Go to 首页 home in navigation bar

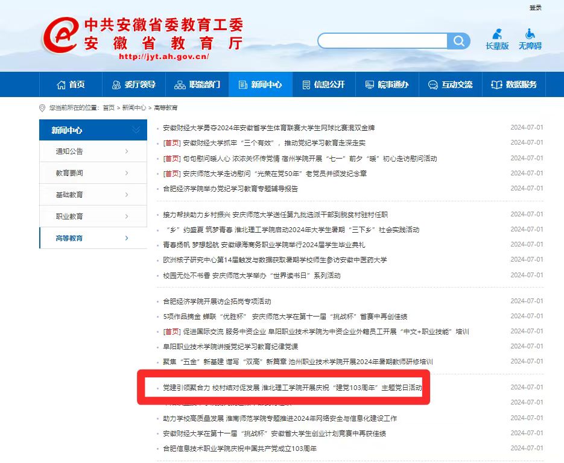[x=71, y=84]
